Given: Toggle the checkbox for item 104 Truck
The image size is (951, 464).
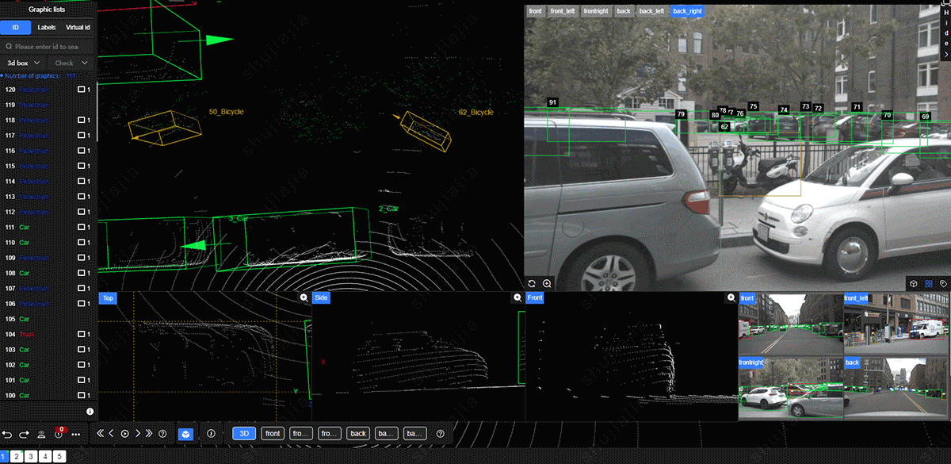Looking at the screenshot, I should click(81, 335).
